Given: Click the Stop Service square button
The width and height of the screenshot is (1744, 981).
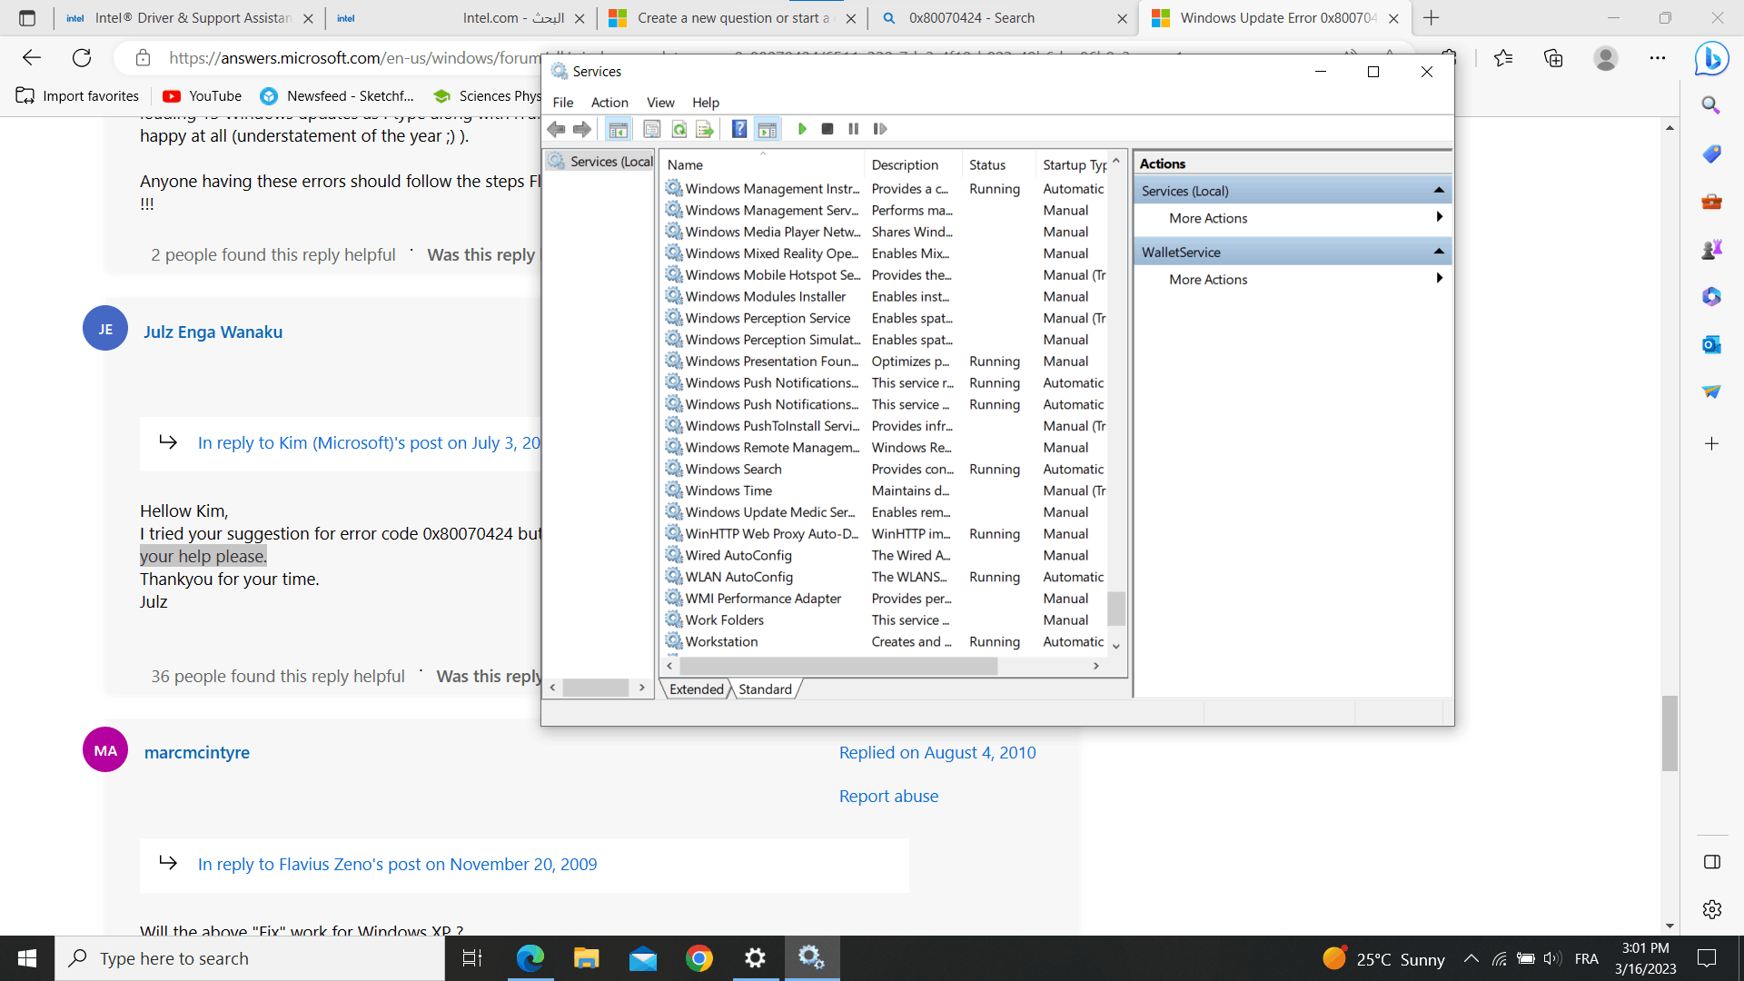Looking at the screenshot, I should point(827,129).
